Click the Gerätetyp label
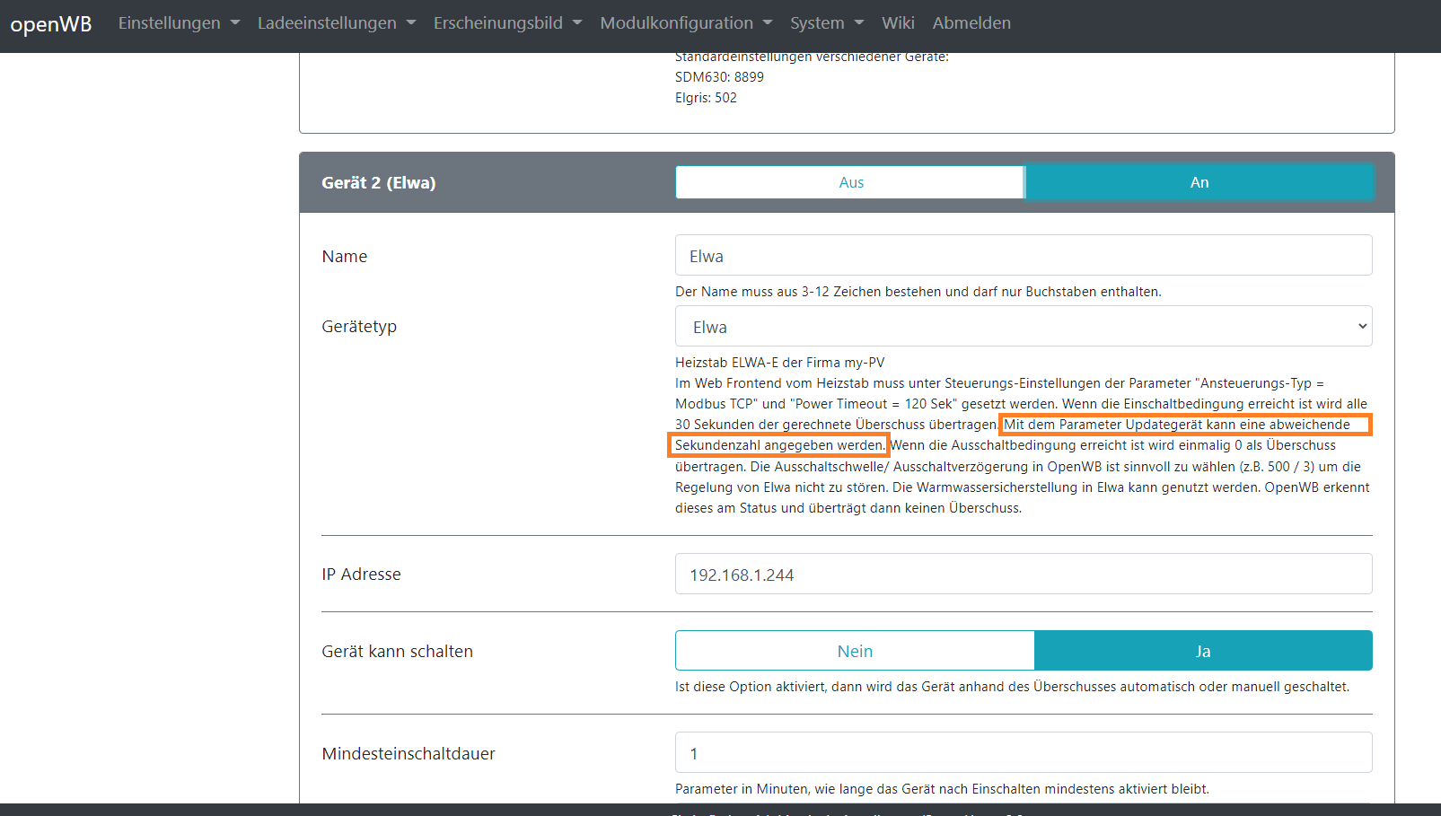Screen dimensions: 1441x816 pos(359,327)
